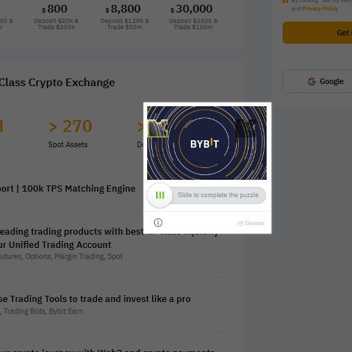Click the dark puzzle slot in captcha image
Image resolution: width=352 pixels, height=352 pixels.
coord(246,128)
